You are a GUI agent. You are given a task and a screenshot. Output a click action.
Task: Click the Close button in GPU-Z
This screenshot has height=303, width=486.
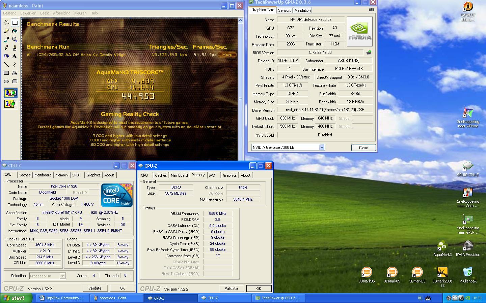coord(363,147)
